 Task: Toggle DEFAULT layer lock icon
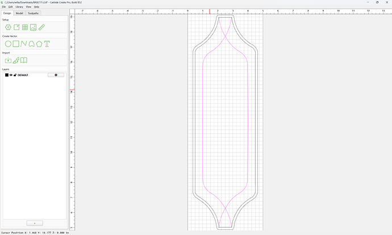click(15, 75)
